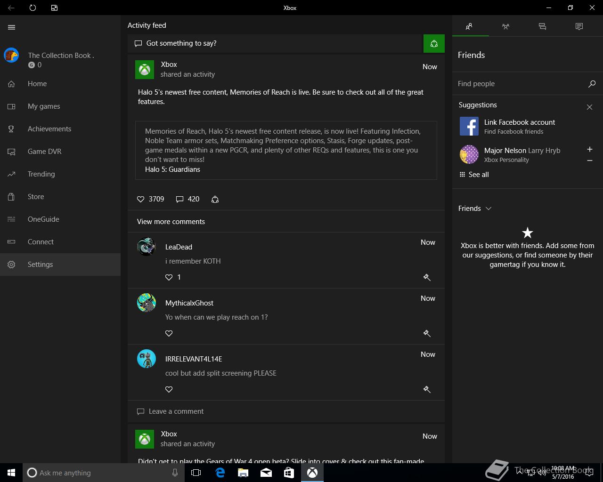Open Trending page

(x=60, y=174)
